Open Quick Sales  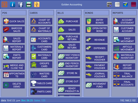pyautogui.click(x=14, y=21)
